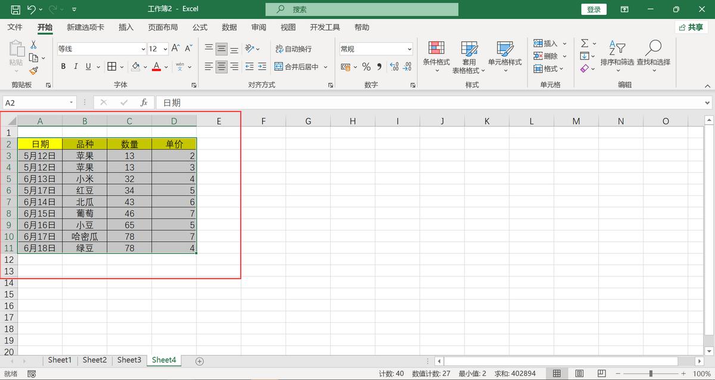
Task: Toggle italic formatting
Action: [x=76, y=67]
